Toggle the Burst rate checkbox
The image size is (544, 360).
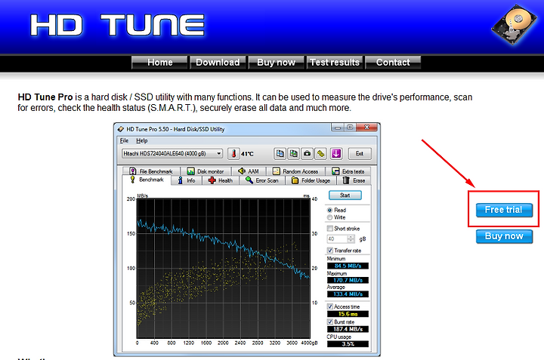(x=330, y=322)
